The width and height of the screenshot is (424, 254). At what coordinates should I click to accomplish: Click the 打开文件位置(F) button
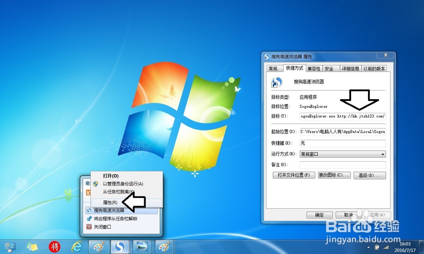point(294,175)
